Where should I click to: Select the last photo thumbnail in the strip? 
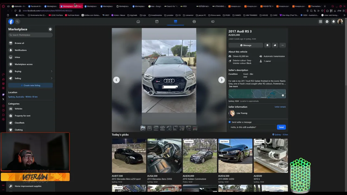pyautogui.click(x=195, y=128)
